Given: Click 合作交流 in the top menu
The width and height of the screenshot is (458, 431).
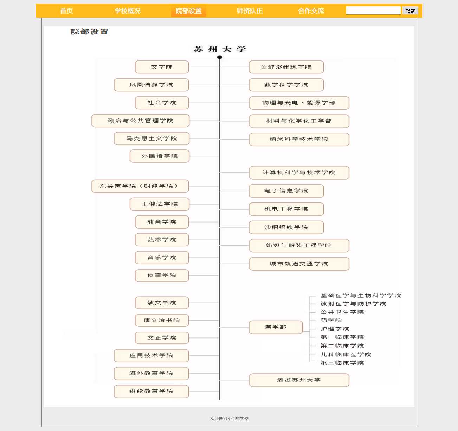Looking at the screenshot, I should 311,11.
